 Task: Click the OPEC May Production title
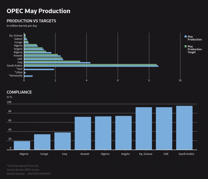(38, 11)
